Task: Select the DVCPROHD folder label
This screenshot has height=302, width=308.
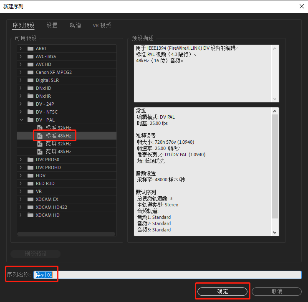Action: coord(48,167)
